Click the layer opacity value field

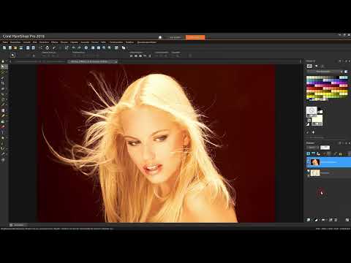[x=325, y=148]
